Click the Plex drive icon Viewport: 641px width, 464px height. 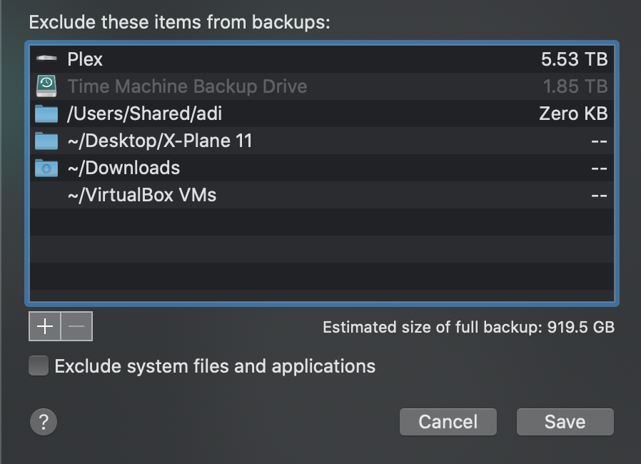tap(46, 59)
